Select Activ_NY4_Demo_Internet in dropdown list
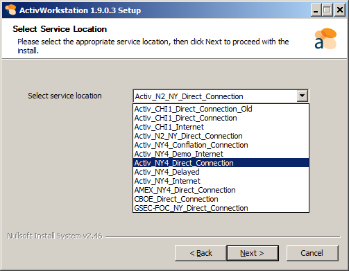Screen dimensions: 349x271 pos(221,154)
